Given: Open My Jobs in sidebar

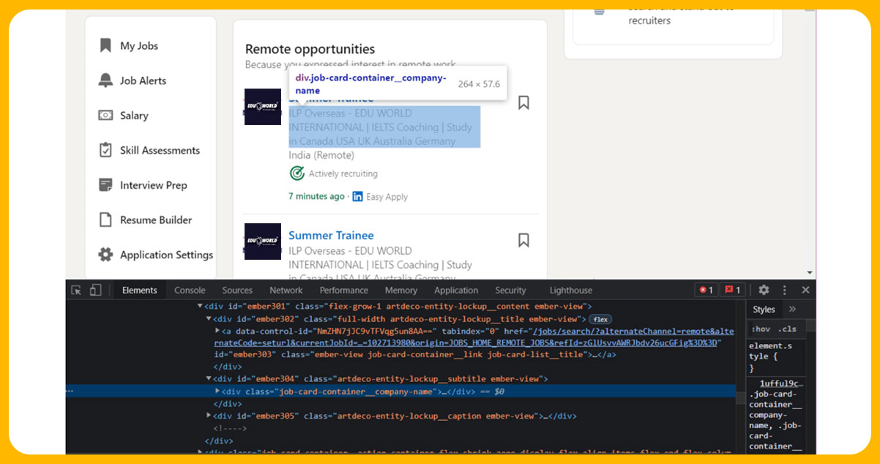Looking at the screenshot, I should (138, 46).
